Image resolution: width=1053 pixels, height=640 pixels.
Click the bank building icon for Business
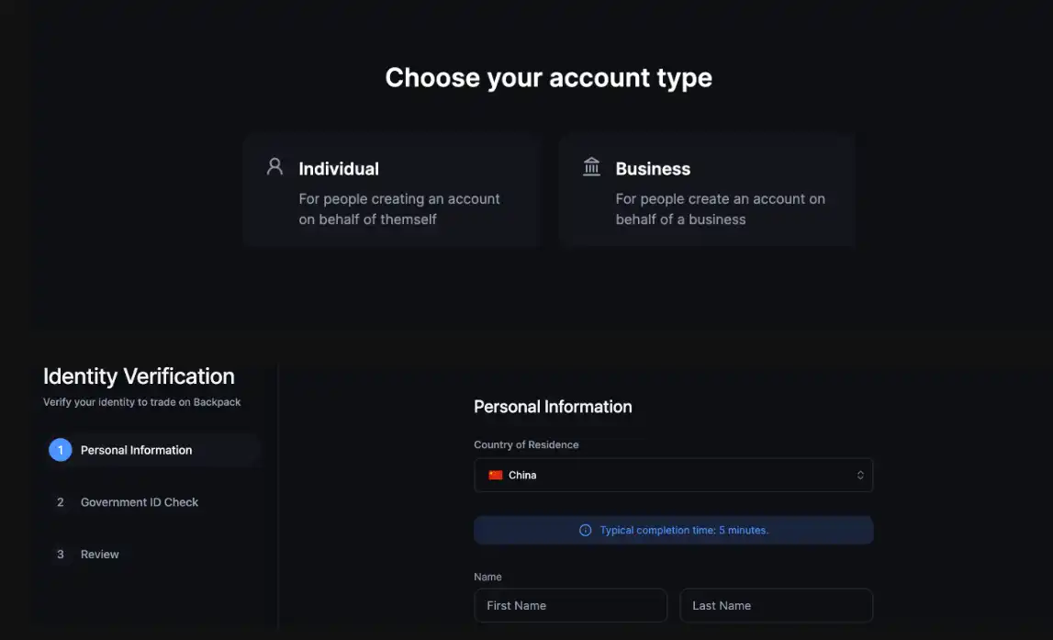click(592, 167)
